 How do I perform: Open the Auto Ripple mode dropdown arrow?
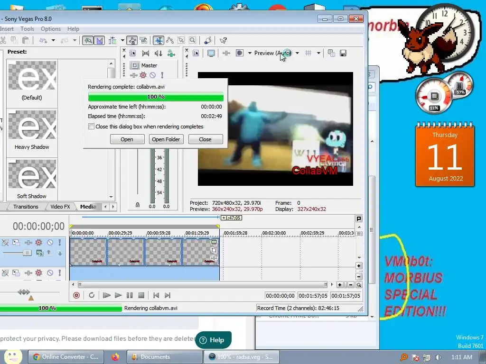coord(122,40)
